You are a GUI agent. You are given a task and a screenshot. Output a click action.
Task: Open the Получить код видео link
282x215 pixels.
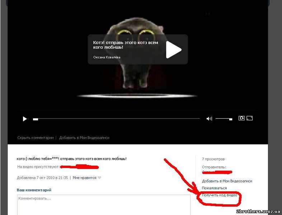220,195
